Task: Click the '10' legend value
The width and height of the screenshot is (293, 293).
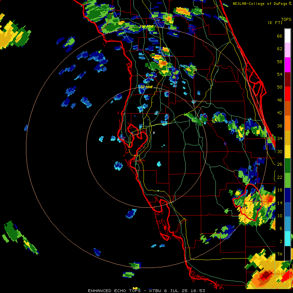Action: pos(280,216)
